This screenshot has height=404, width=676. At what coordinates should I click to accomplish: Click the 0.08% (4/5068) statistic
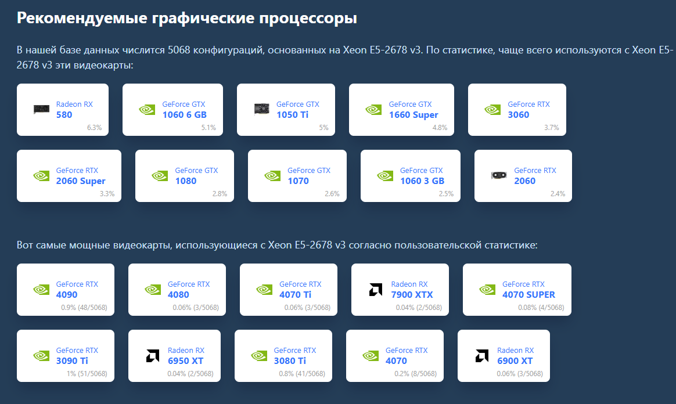coord(541,308)
